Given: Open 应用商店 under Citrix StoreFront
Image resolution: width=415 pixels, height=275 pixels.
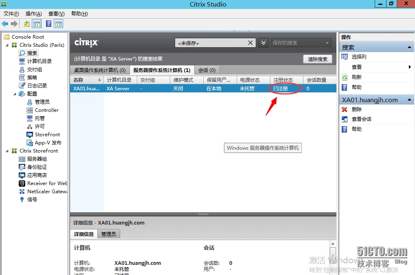Looking at the screenshot, I should point(33,175).
